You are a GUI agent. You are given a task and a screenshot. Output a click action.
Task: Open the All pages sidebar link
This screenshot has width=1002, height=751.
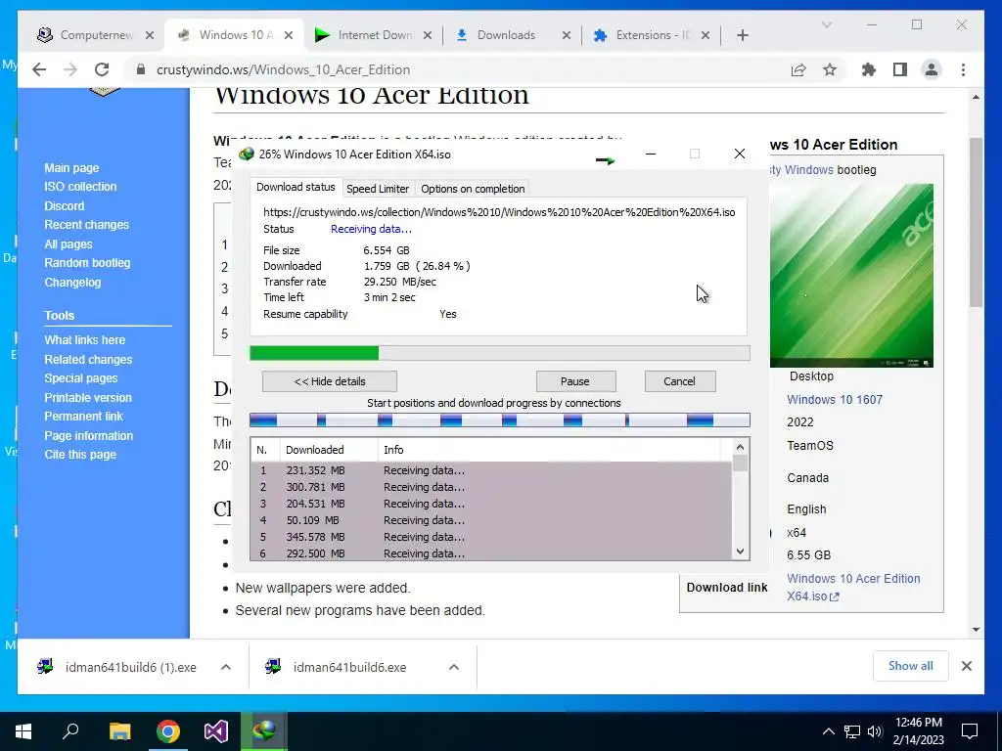pos(68,243)
